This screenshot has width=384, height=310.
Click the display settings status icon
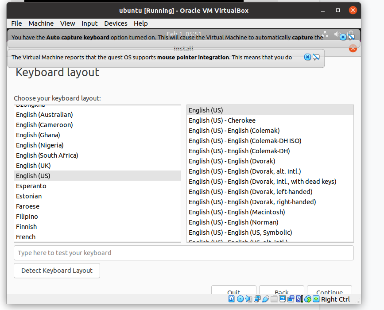click(282, 299)
